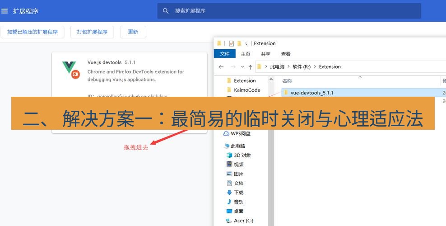Select KaimoCode folder in navigation pane
Image resolution: width=446 pixels, height=226 pixels.
247,90
